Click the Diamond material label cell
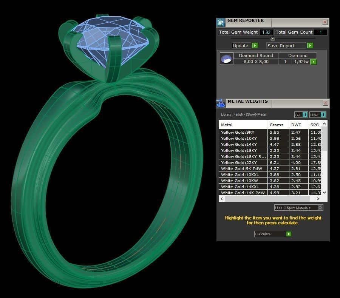This screenshot has width=340, height=298. (x=298, y=56)
